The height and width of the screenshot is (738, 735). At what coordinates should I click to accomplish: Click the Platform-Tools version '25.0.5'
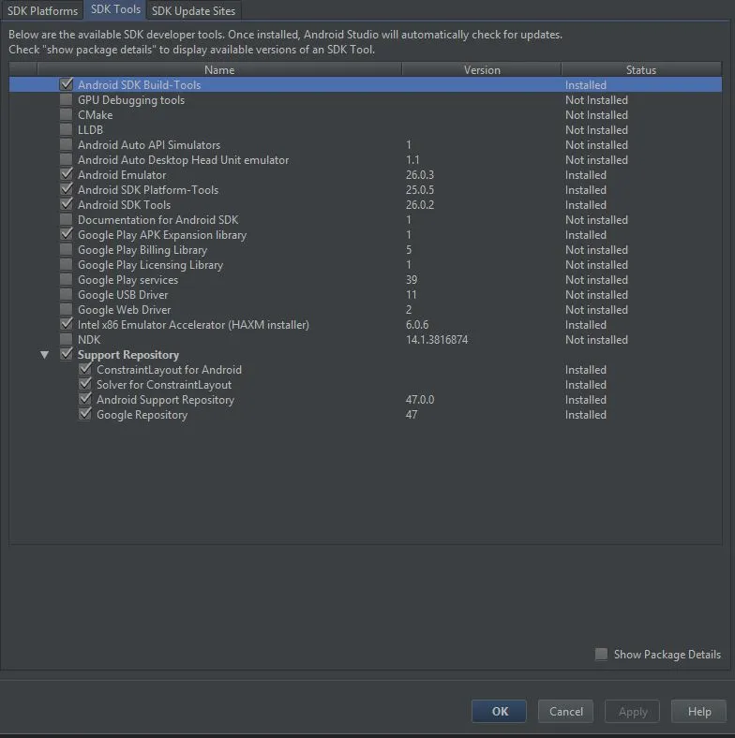pos(420,190)
